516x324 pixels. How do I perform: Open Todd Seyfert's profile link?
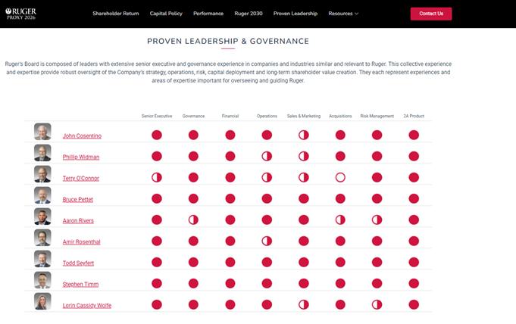78,263
